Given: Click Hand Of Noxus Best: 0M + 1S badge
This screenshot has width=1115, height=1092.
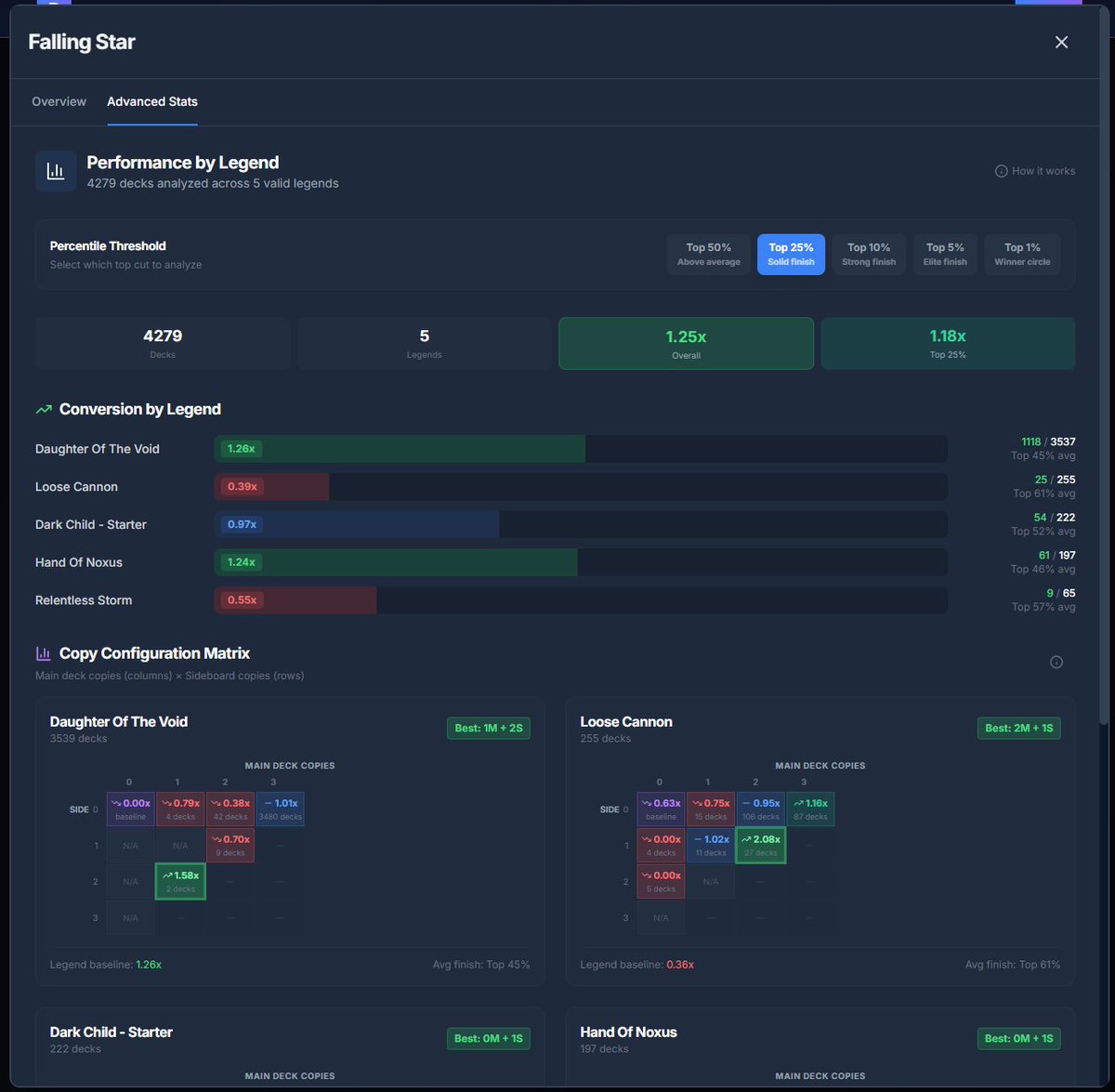Looking at the screenshot, I should point(1019,1038).
